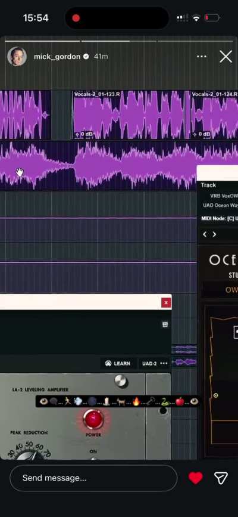Click the Track header in plugin panel

[208, 185]
